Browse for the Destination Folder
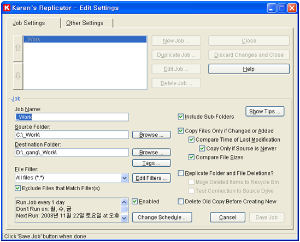This screenshot has width=300, height=242. [151, 153]
